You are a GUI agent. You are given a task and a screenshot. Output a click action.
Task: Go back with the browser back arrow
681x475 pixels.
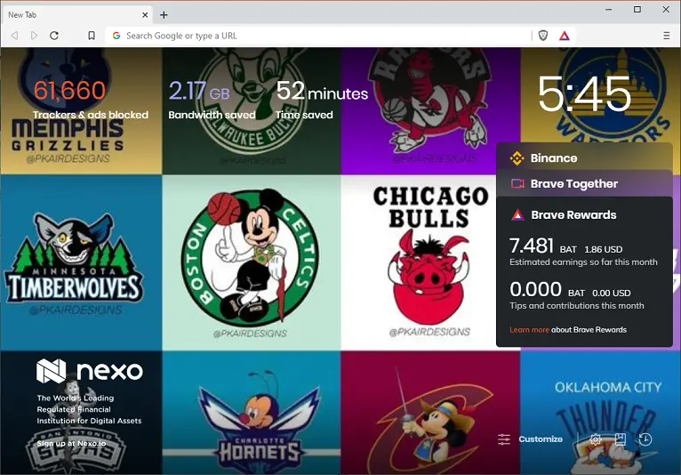[x=14, y=36]
